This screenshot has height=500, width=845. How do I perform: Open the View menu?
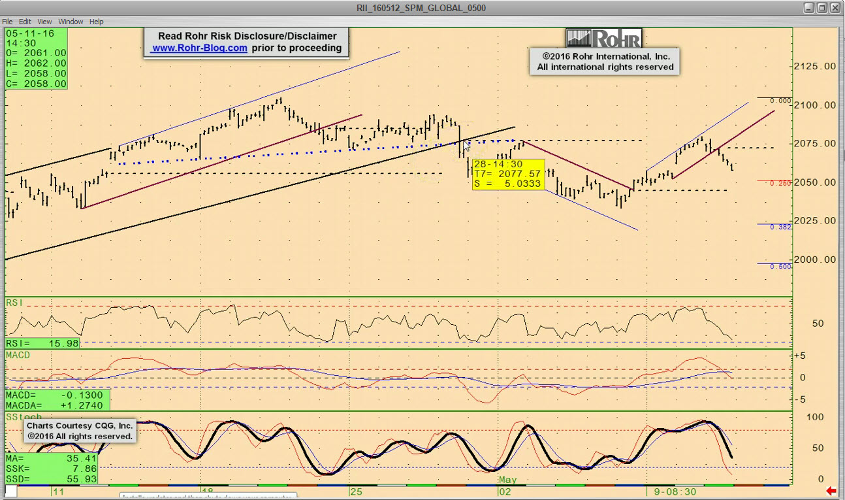point(44,22)
